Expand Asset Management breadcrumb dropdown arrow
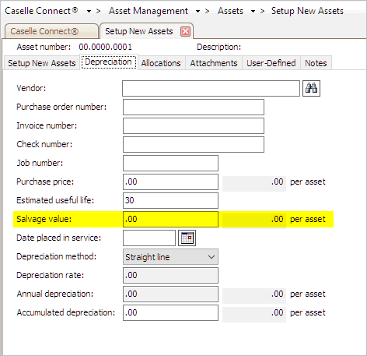This screenshot has height=356, width=367. point(197,11)
